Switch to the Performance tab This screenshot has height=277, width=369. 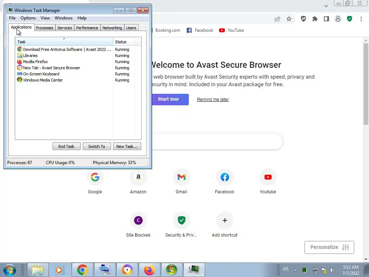point(87,28)
